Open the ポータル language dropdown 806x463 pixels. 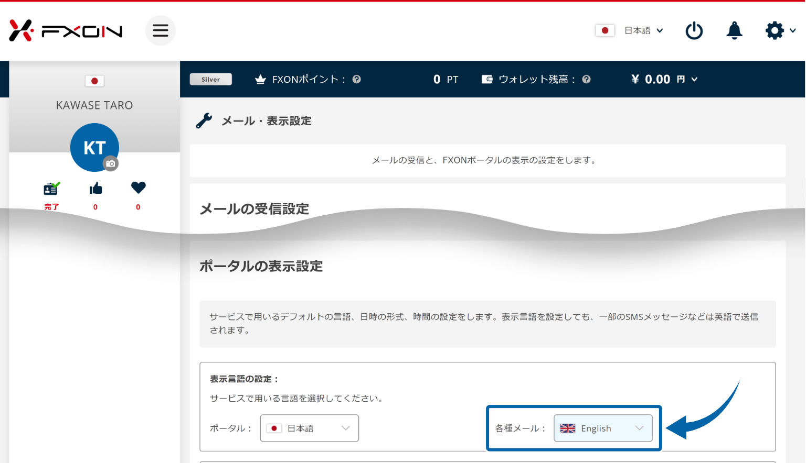[x=310, y=428]
